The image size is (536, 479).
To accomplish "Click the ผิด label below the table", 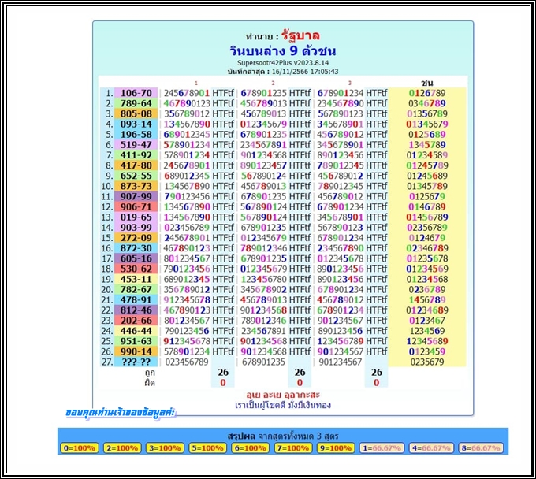I will (x=150, y=383).
